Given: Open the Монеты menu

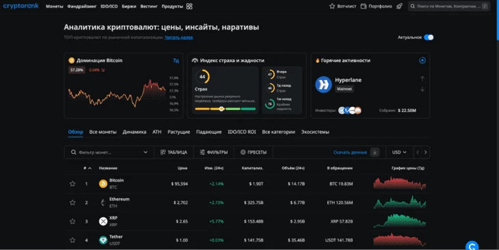Looking at the screenshot, I should pyautogui.click(x=55, y=6).
